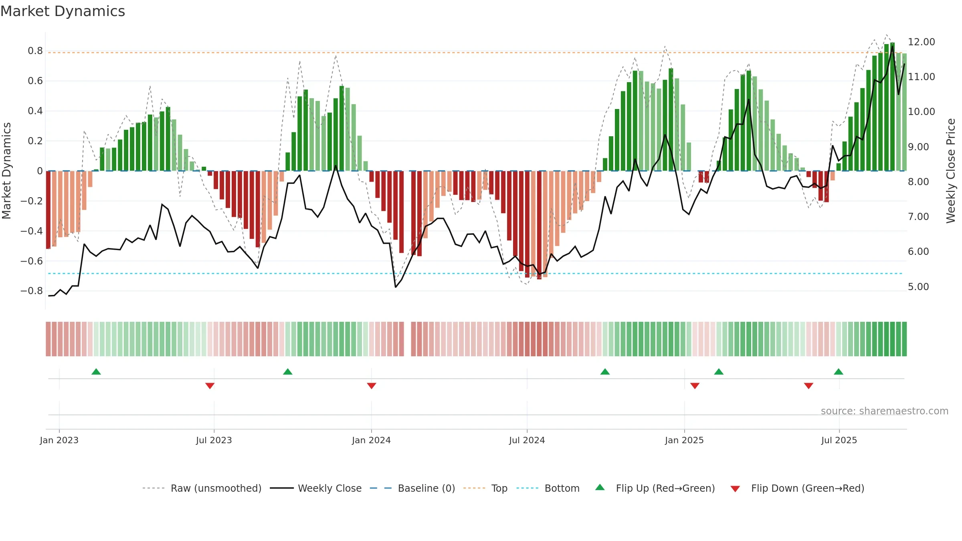Click Weekly Close Price axis title
Image resolution: width=962 pixels, height=541 pixels.
951,171
